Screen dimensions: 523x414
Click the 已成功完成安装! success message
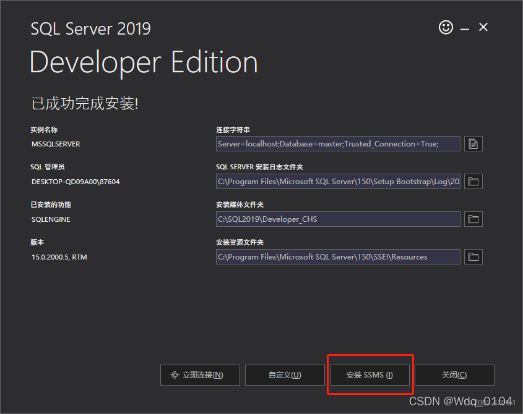(85, 103)
